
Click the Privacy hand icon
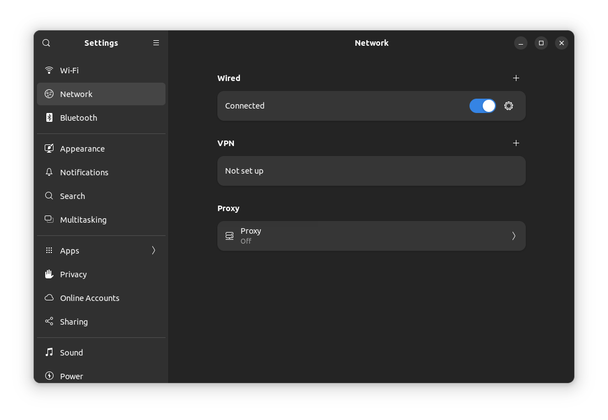49,274
